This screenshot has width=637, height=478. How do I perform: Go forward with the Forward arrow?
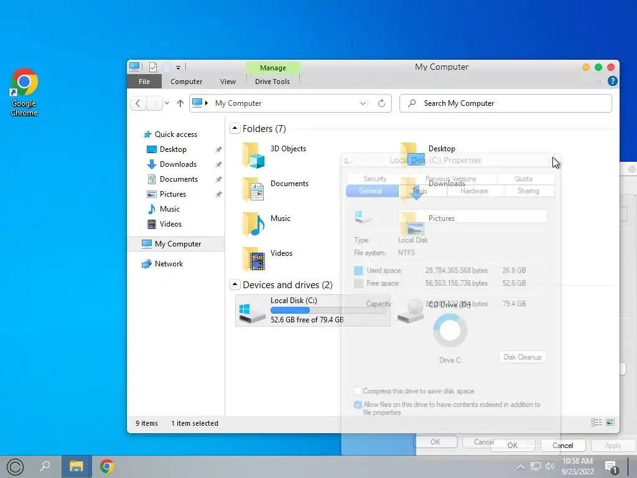point(154,103)
